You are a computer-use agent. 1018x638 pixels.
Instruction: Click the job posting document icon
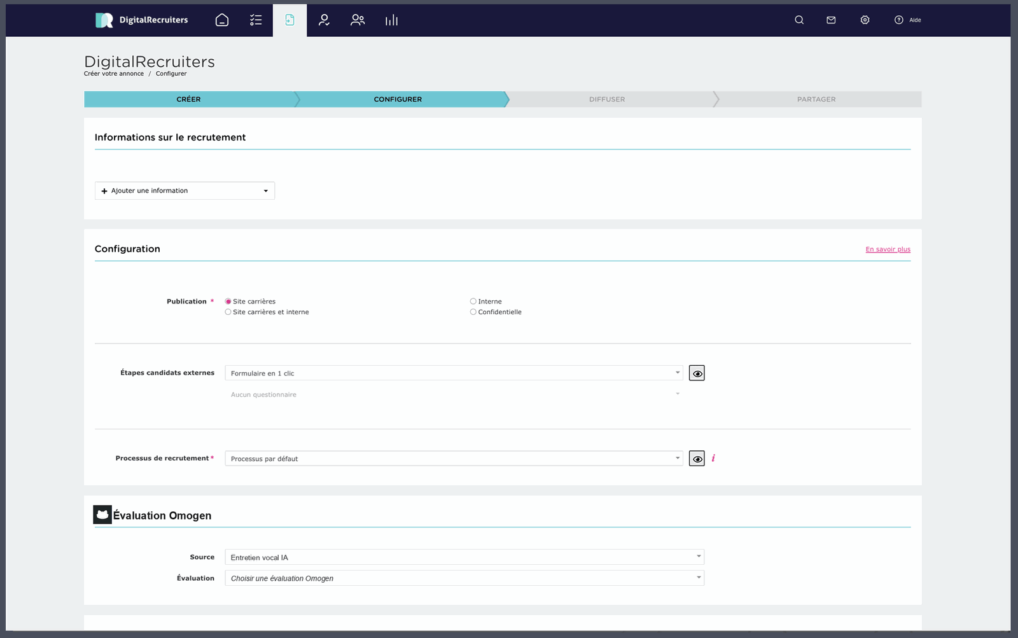289,20
